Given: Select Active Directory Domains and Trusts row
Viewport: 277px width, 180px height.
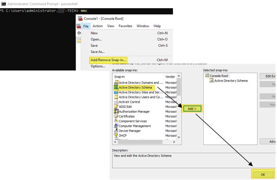Looking at the screenshot, I should pyautogui.click(x=141, y=83).
